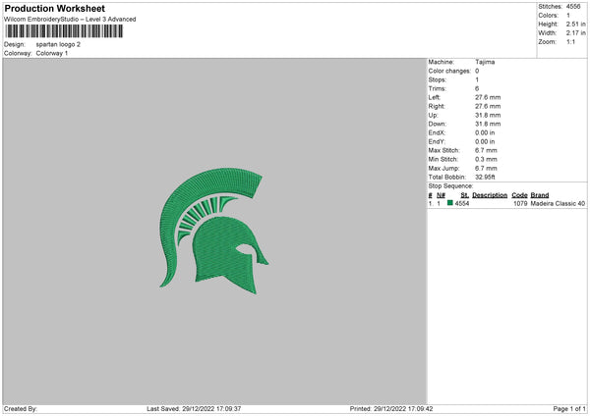
Task: Click the St. column header
Action: pyautogui.click(x=465, y=195)
